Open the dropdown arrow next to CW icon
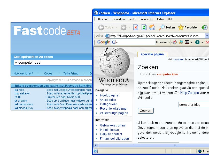Screen dimensions: 209x157 (192, 42)
